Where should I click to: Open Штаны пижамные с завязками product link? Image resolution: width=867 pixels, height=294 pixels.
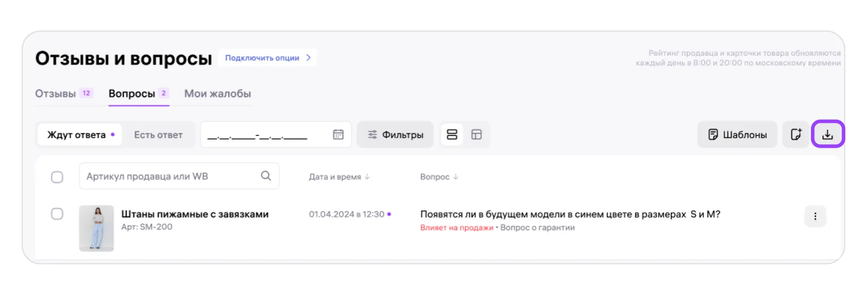(195, 214)
